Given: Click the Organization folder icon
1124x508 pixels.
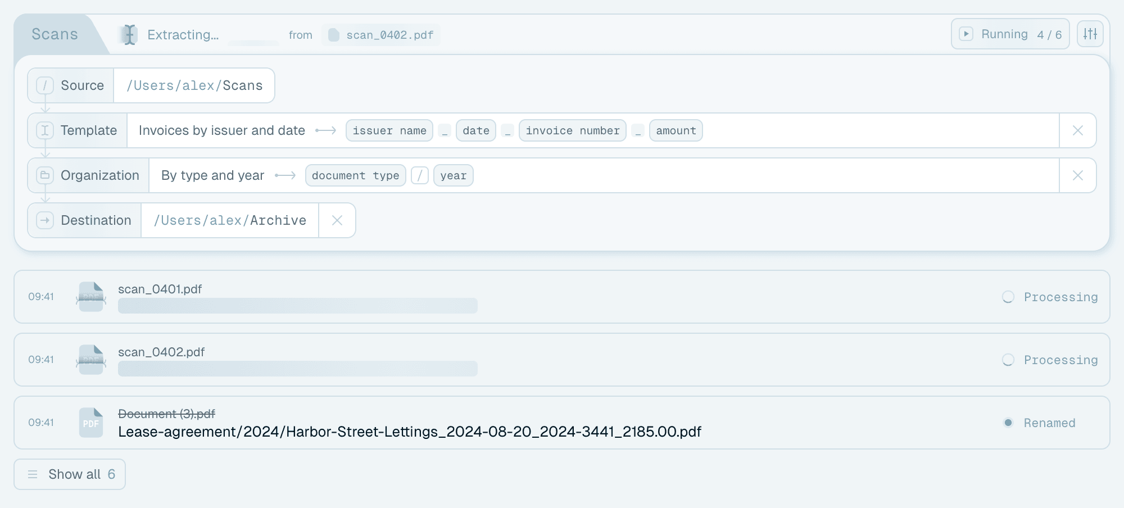Looking at the screenshot, I should point(45,175).
